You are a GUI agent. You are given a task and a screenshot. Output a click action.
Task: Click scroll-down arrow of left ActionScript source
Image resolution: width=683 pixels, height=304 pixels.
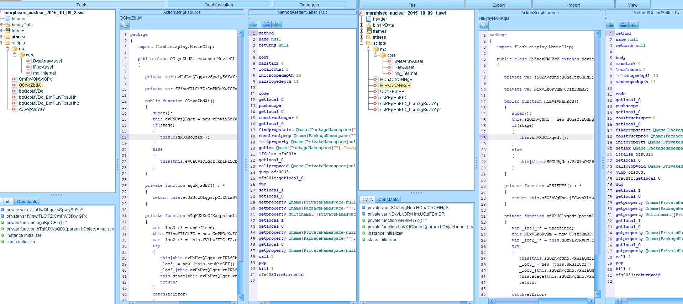coord(241,297)
